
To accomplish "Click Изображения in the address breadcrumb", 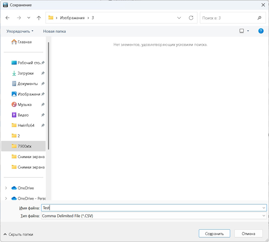I will (72, 18).
